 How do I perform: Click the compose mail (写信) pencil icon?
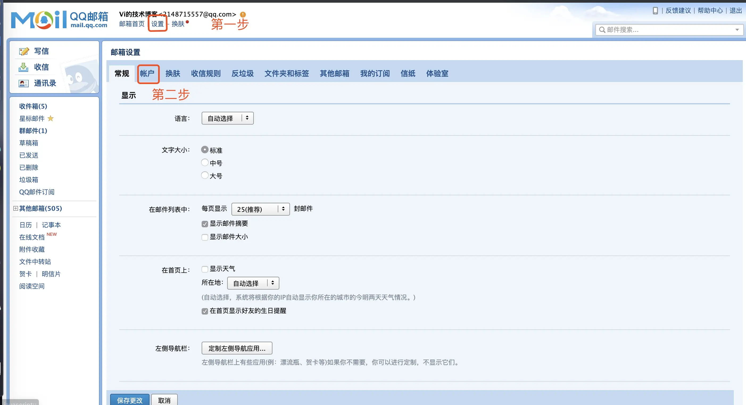click(24, 51)
